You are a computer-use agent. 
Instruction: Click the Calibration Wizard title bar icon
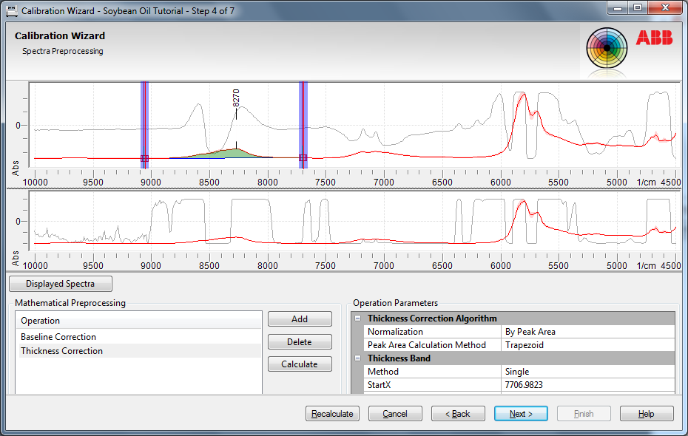12,11
